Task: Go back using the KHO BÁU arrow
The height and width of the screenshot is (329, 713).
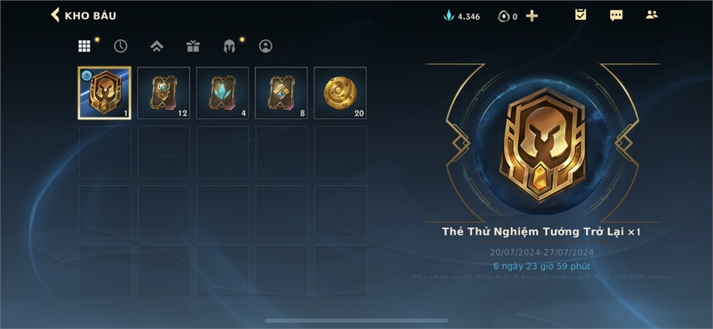Action: pyautogui.click(x=55, y=15)
